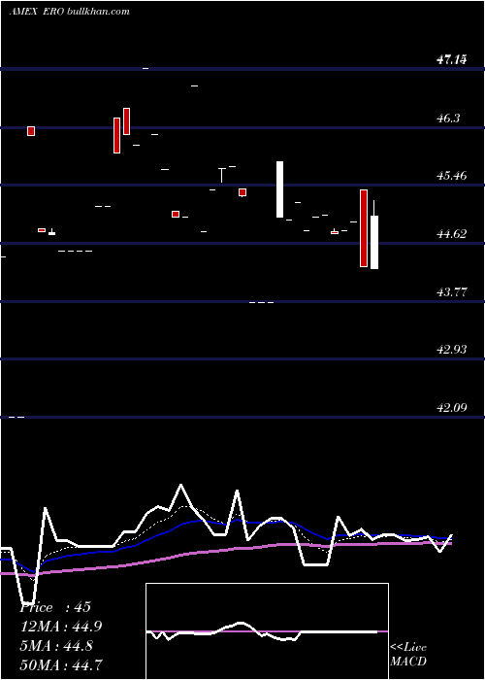Click the 44.62 price axis label
The width and height of the screenshot is (485, 680).
tap(452, 234)
